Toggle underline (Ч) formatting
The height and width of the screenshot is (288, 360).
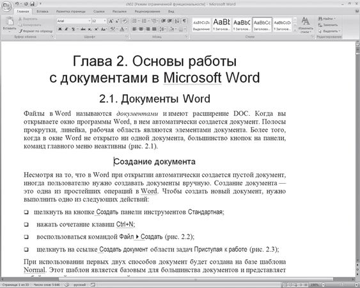[73, 29]
